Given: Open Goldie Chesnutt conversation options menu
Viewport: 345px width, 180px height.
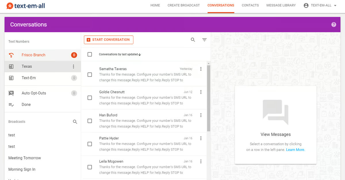Looking at the screenshot, I should [x=201, y=92].
